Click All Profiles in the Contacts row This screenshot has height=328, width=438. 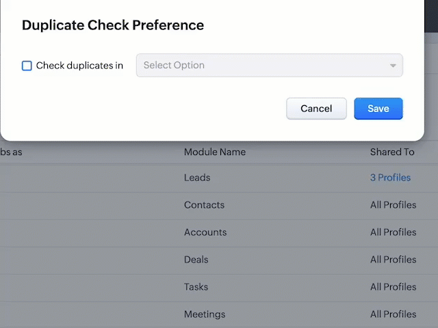click(x=393, y=205)
